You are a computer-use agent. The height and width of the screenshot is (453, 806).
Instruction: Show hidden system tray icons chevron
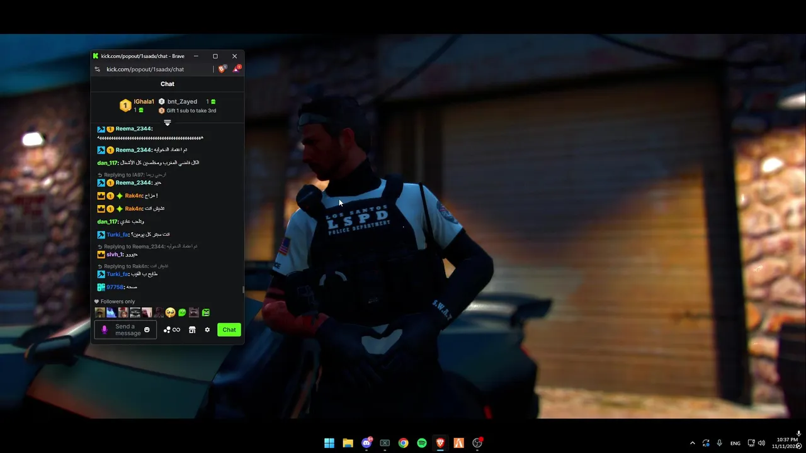click(x=693, y=443)
